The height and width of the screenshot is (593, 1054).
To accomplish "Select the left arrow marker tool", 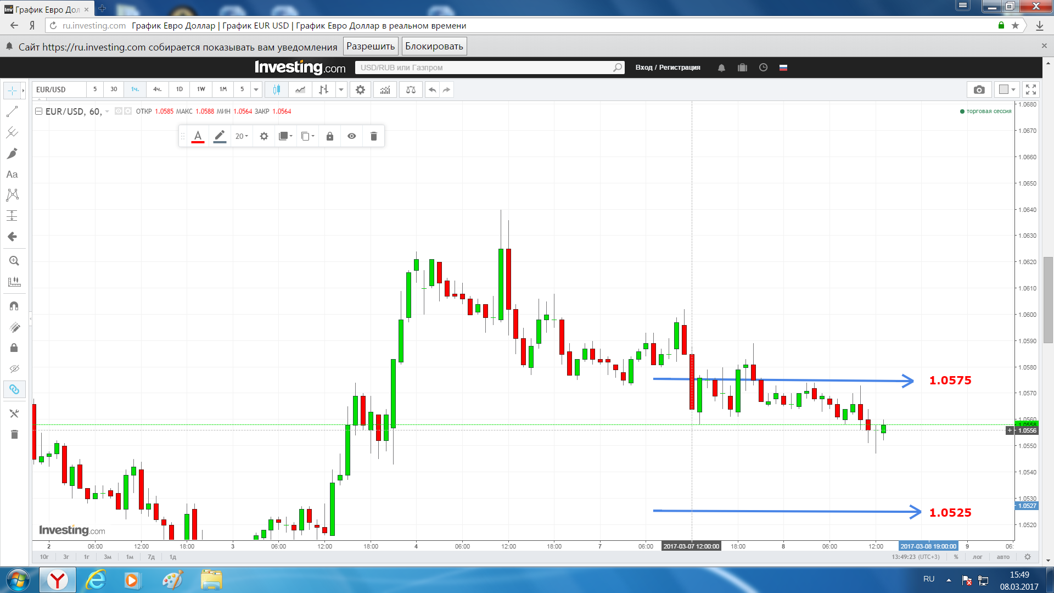I will pos(12,237).
